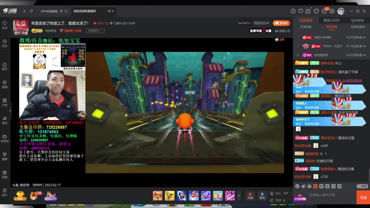Open 历史 history in left sidebar
Viewport: 370px width, 208px height.
click(x=5, y=43)
